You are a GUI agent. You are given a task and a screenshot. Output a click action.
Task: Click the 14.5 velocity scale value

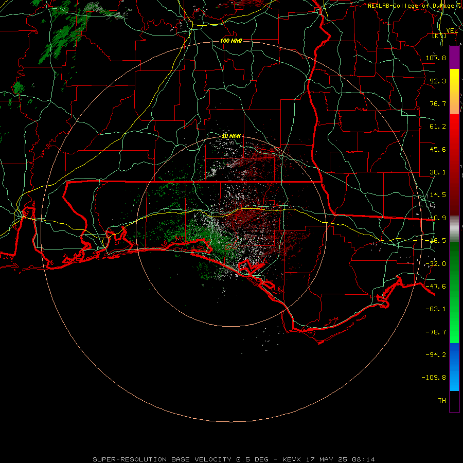click(438, 195)
